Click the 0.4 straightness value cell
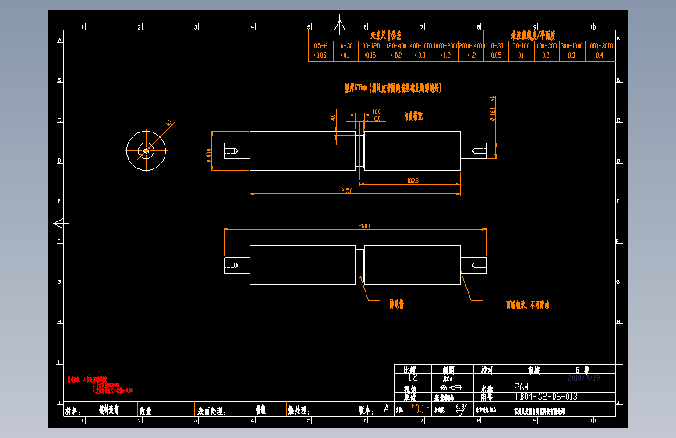Image resolution: width=676 pixels, height=438 pixels. pos(600,55)
